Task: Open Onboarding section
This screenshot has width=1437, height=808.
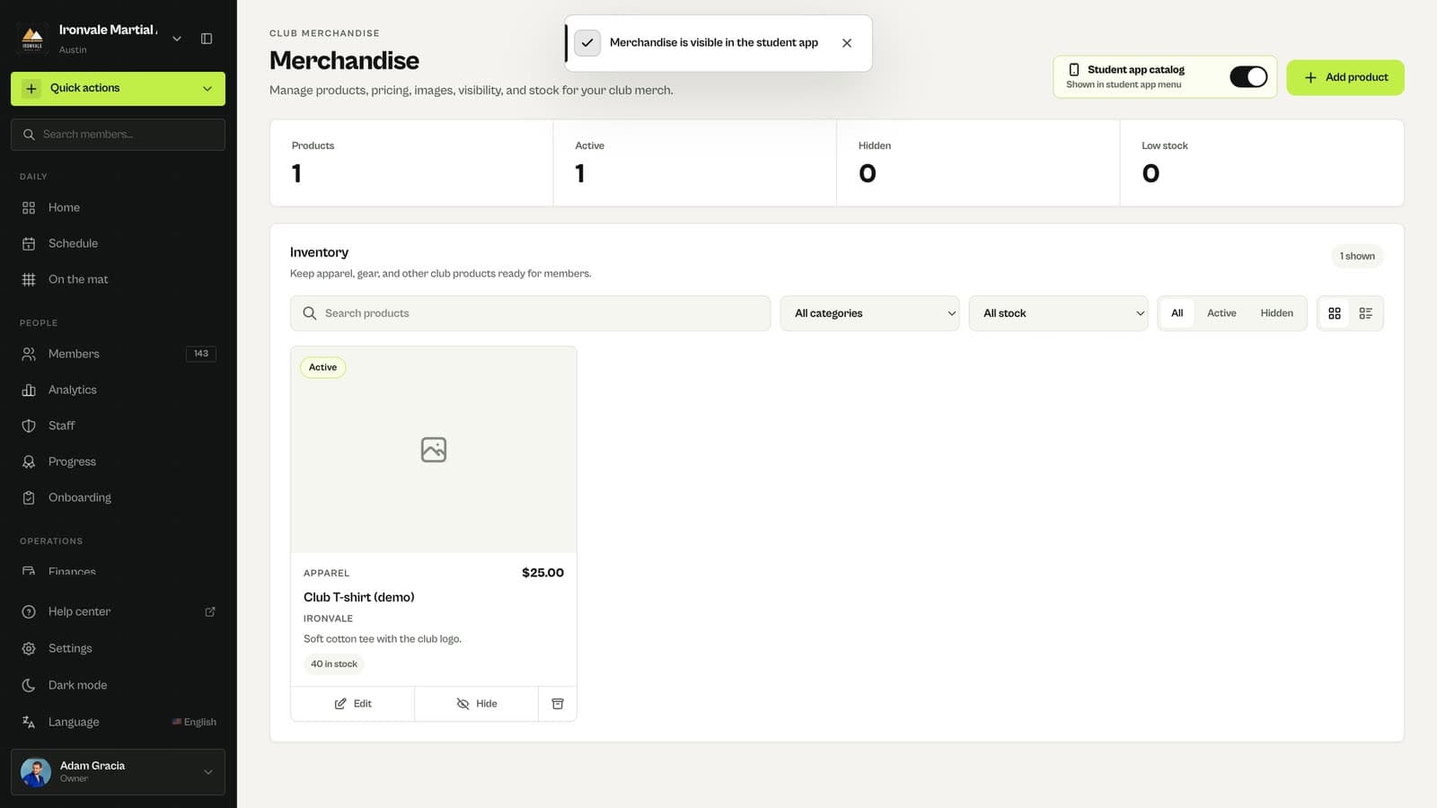Action: click(118, 497)
